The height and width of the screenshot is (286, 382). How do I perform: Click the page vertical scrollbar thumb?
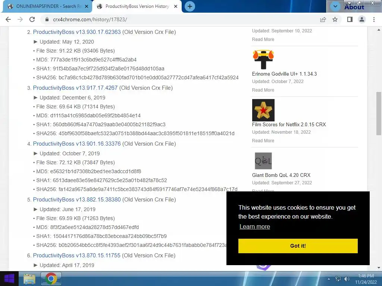(379, 113)
